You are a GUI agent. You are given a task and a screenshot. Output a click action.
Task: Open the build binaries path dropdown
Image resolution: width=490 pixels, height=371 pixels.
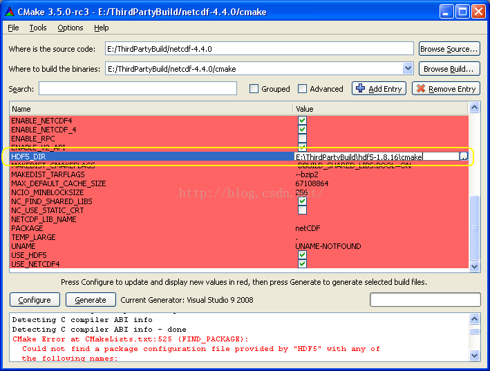[408, 68]
